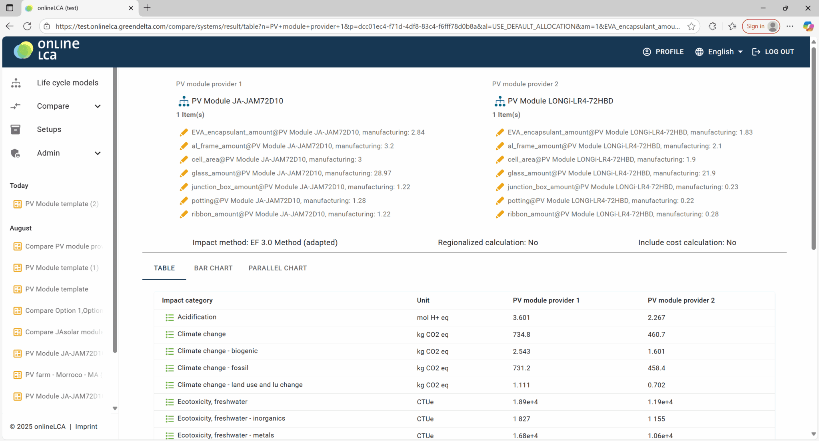Click product system icon for PV Module LONGi-LR4-72HBD
This screenshot has height=441, width=819.
click(500, 101)
